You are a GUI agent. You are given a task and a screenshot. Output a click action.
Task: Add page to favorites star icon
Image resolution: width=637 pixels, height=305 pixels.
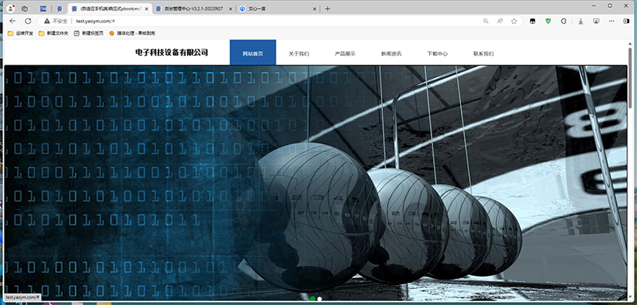(514, 22)
